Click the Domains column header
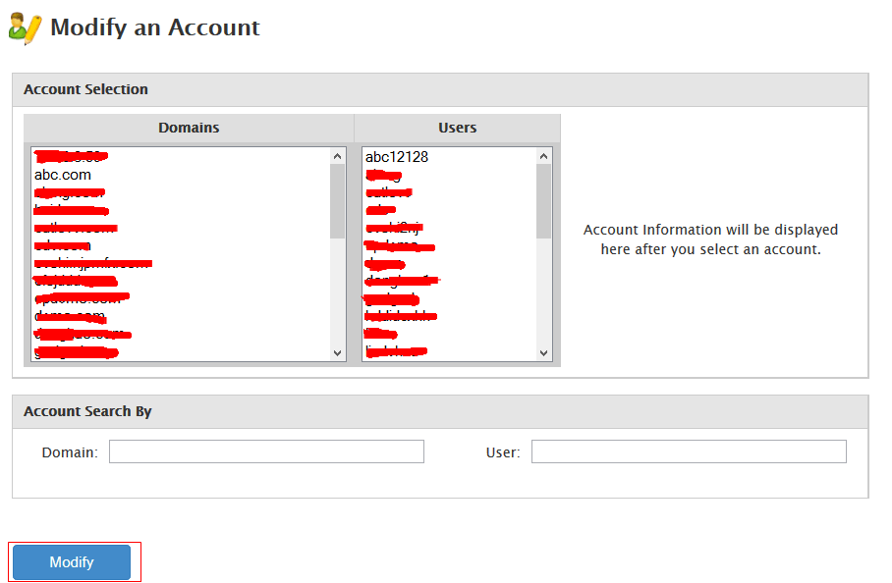 click(189, 128)
